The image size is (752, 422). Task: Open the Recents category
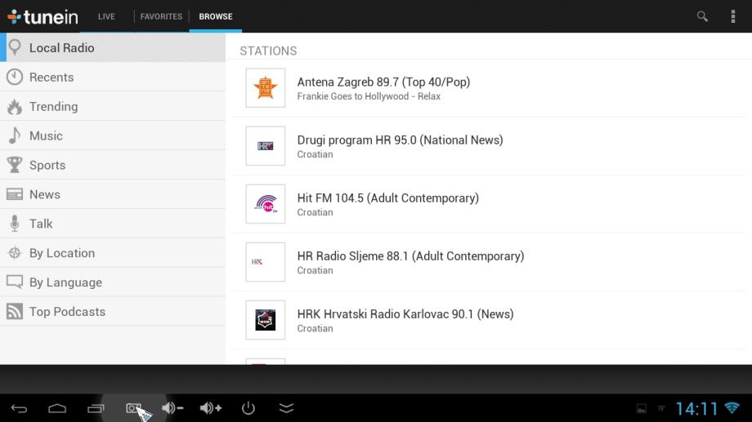click(113, 77)
